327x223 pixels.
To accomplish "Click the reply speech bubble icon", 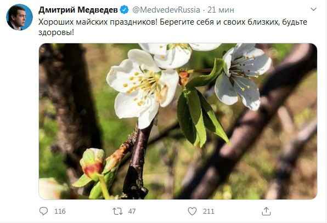I will 43,211.
